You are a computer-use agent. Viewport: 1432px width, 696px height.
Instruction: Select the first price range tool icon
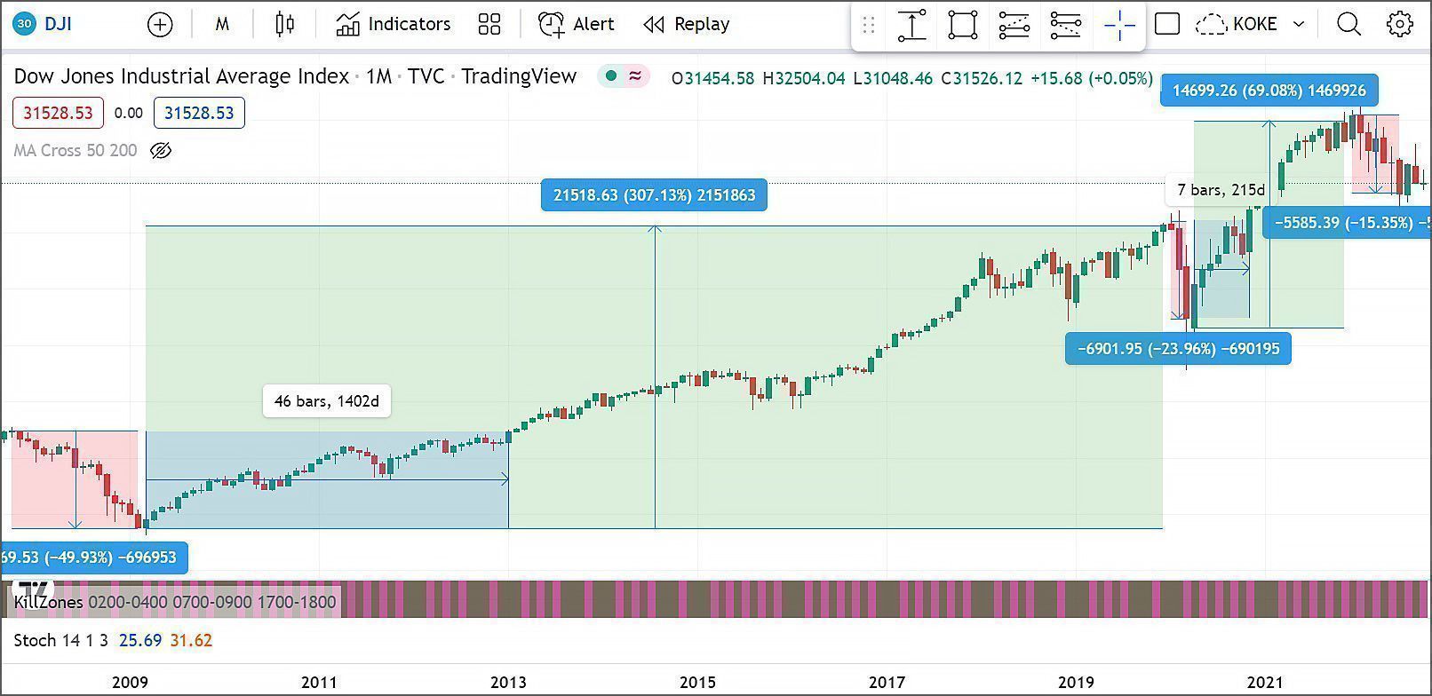click(1014, 25)
